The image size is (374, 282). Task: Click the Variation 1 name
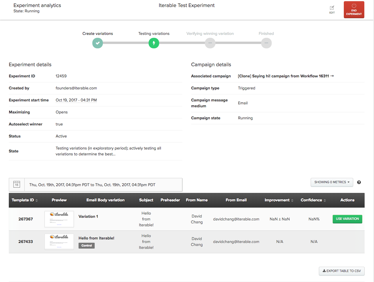click(x=88, y=216)
